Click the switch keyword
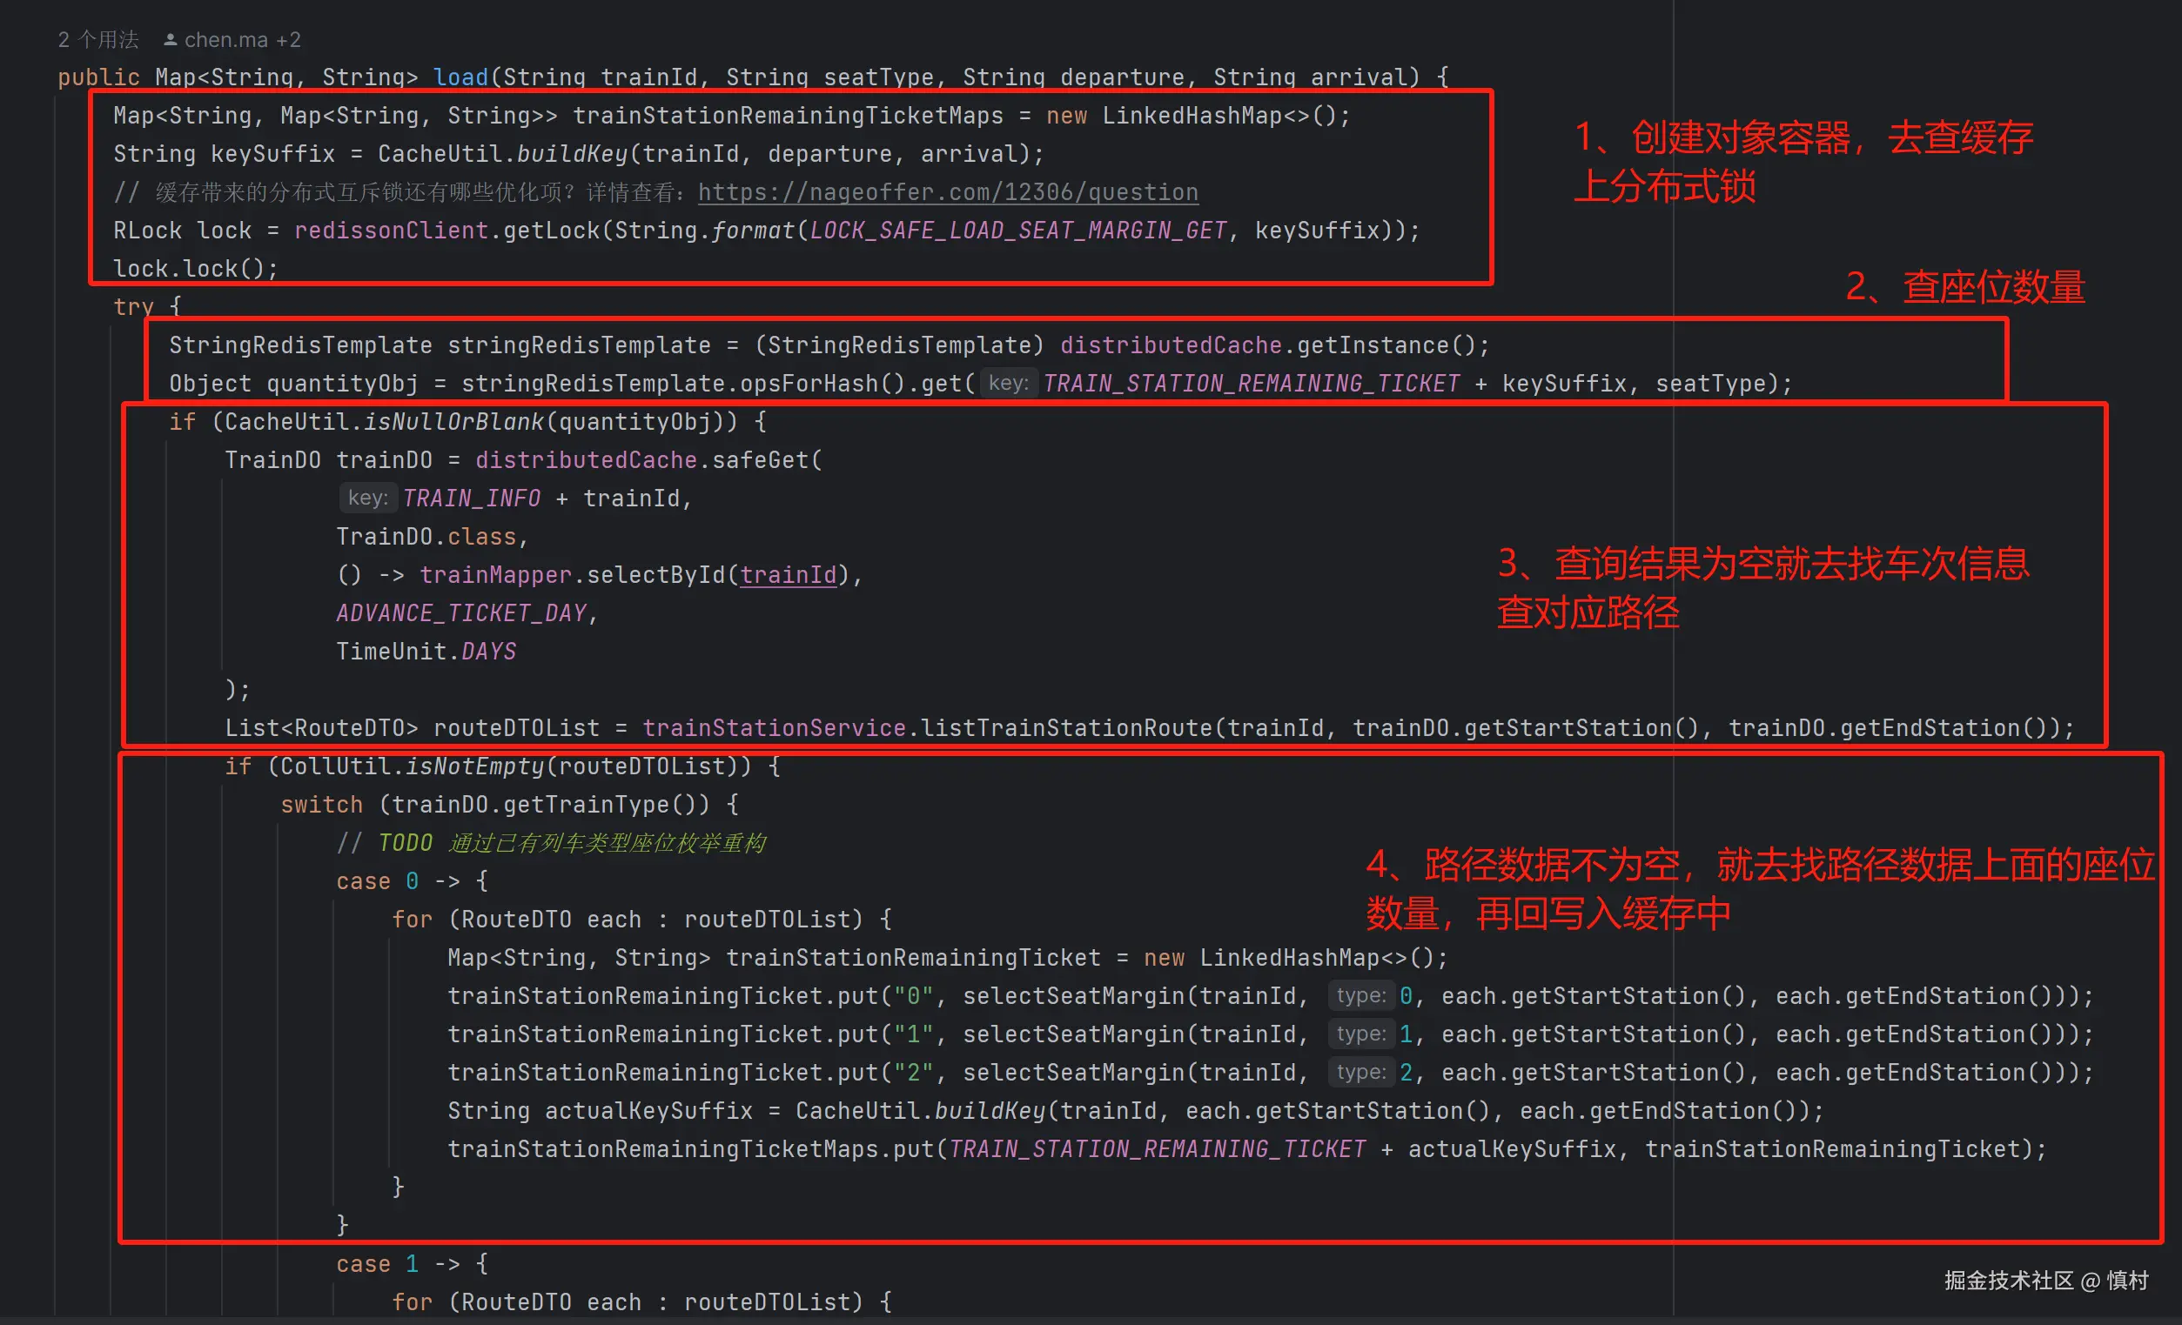Screen dimensions: 2182x1325 320,805
